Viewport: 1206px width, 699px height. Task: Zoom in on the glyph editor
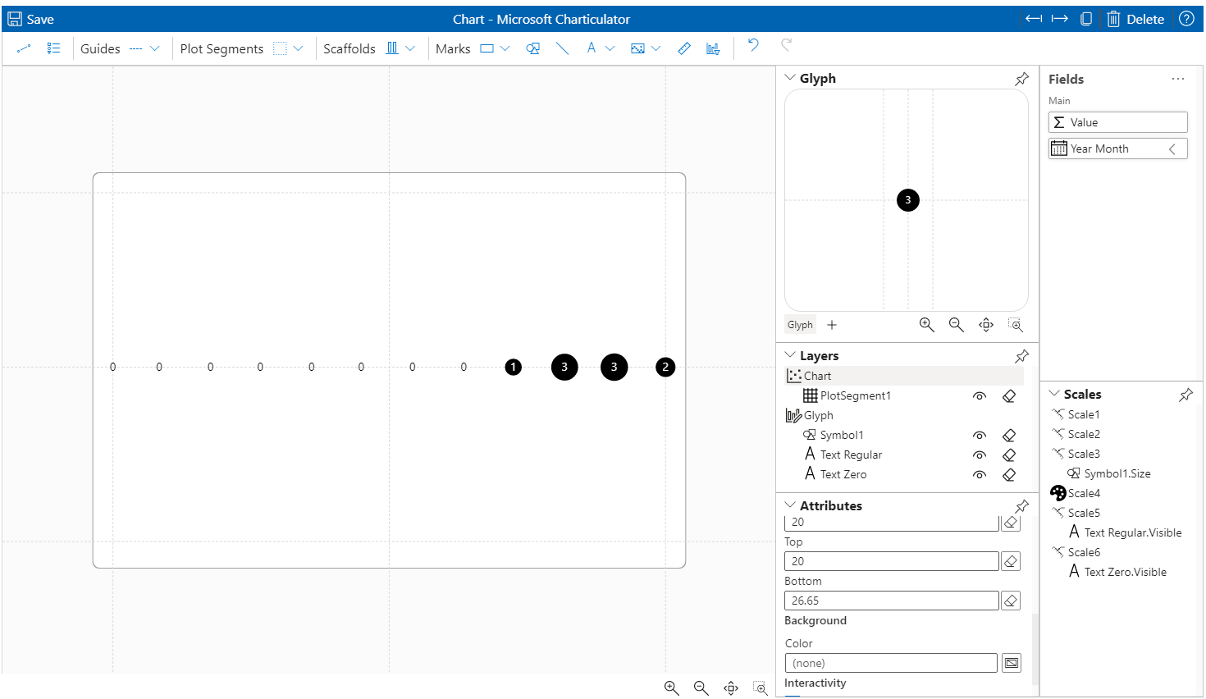[927, 325]
